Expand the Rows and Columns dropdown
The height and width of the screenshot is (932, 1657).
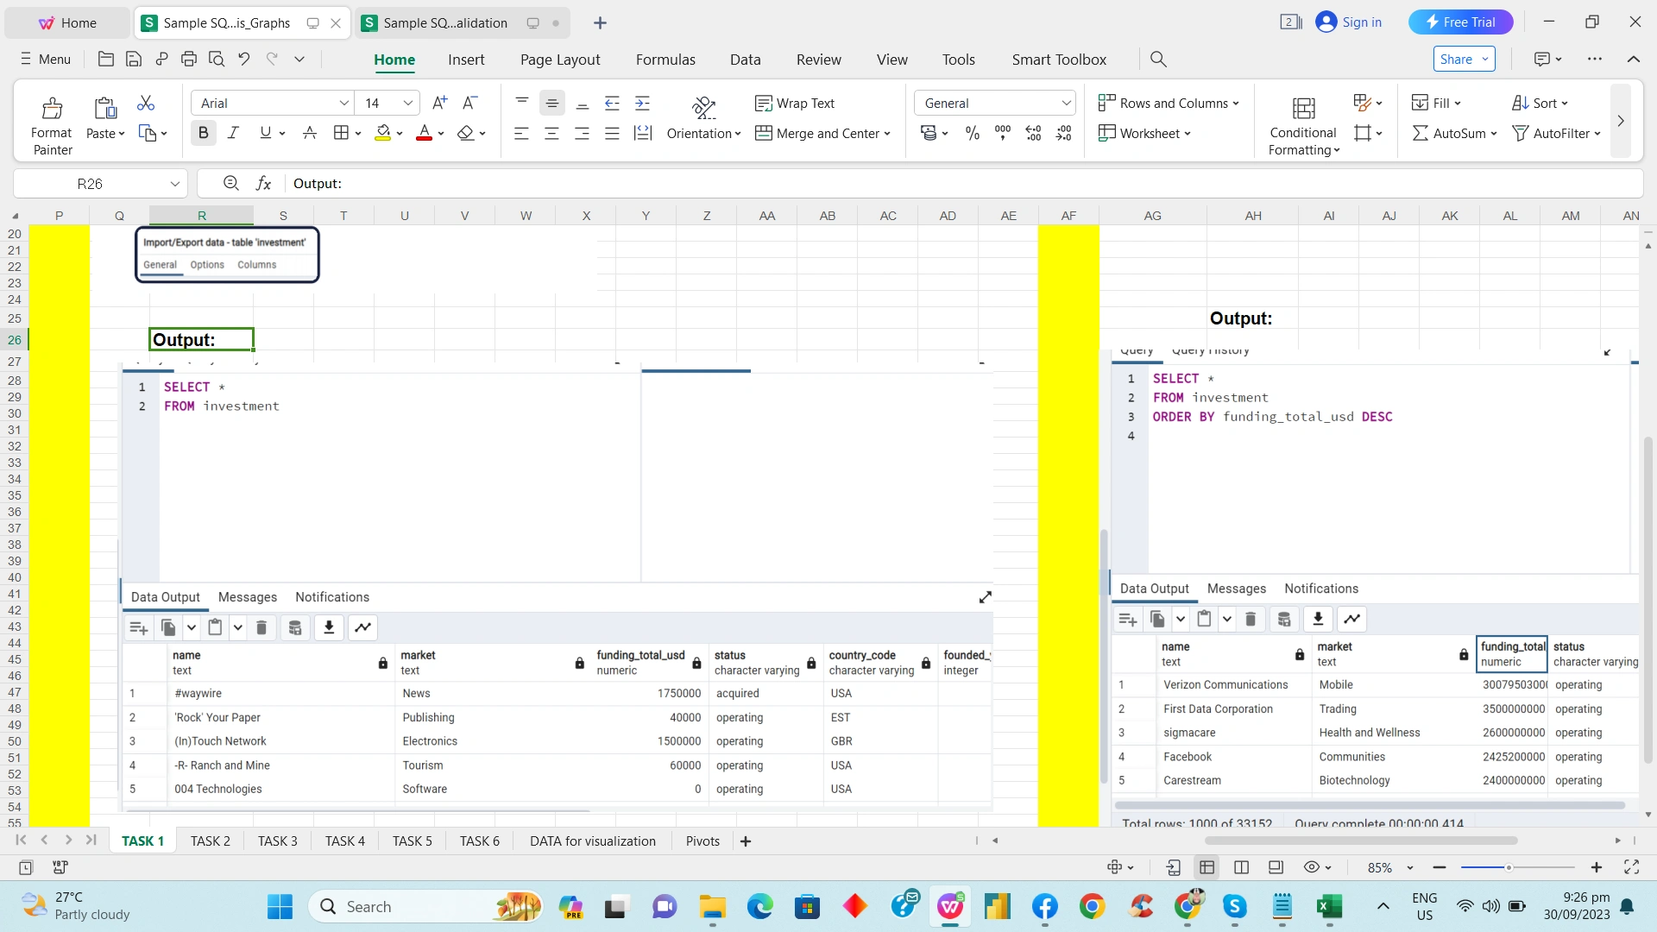coord(1169,103)
